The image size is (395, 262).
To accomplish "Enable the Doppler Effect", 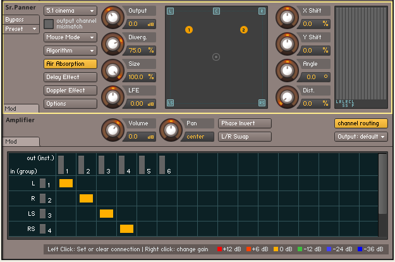I will point(70,90).
